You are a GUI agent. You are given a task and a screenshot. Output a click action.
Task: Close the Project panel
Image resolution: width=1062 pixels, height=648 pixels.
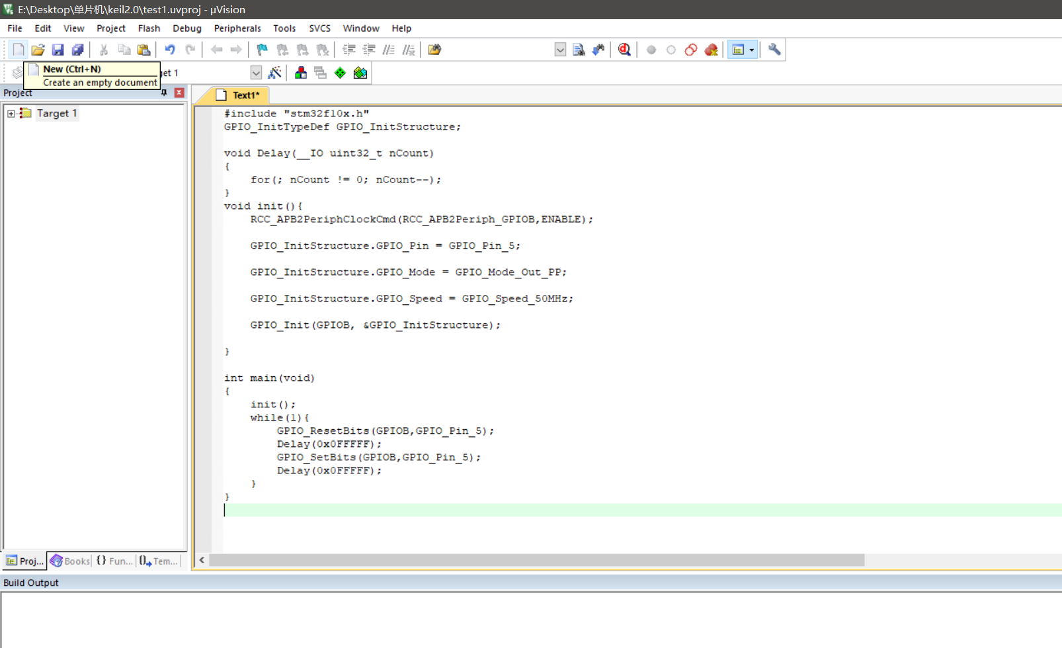coord(179,93)
